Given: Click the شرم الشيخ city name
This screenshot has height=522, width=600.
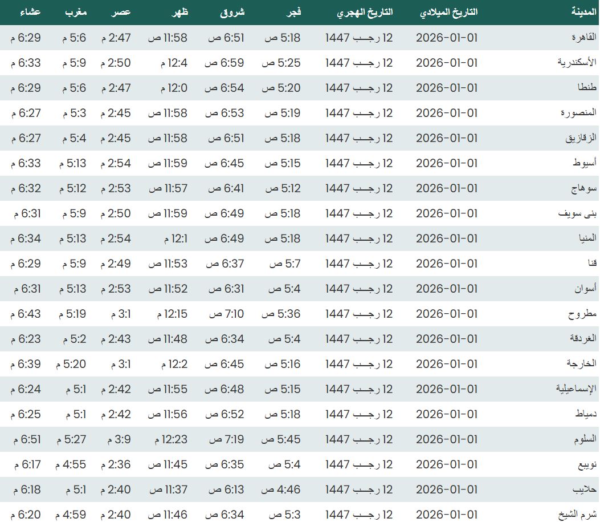Looking at the screenshot, I should [577, 515].
